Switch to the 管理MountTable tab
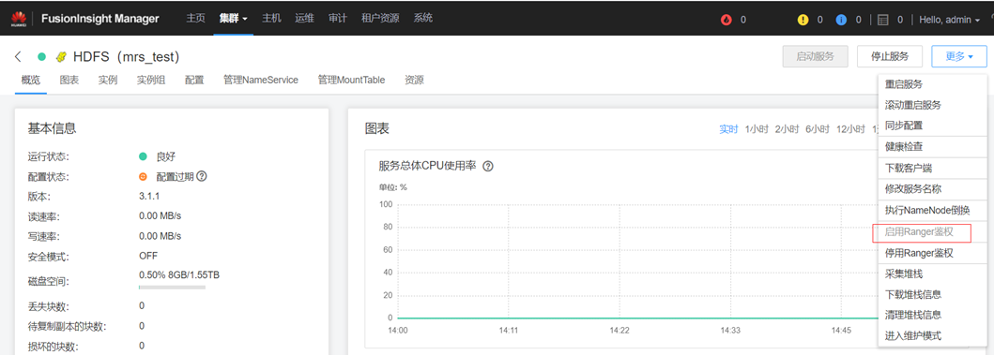Image resolution: width=994 pixels, height=355 pixels. [x=351, y=81]
